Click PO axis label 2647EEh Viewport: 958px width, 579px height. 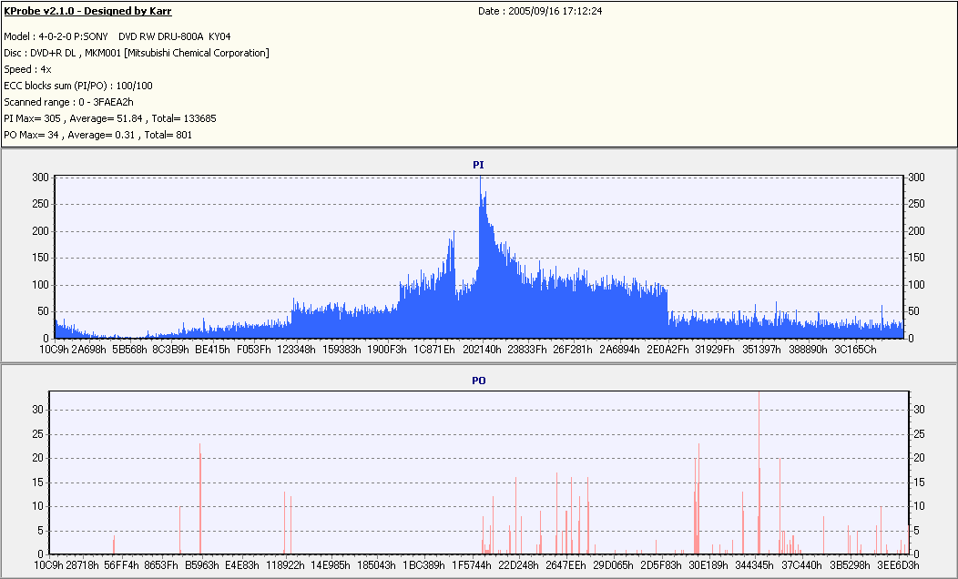pos(566,565)
